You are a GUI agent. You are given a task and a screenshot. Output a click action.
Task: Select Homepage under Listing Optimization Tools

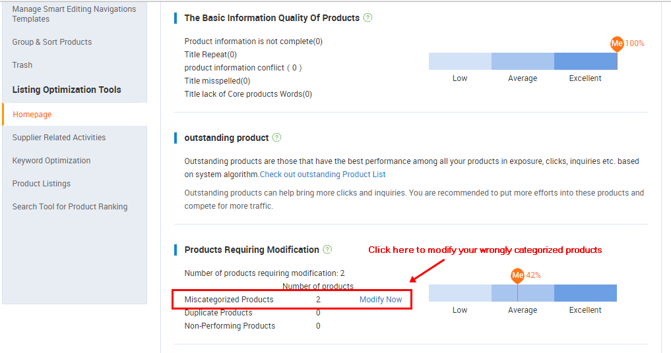pos(32,115)
